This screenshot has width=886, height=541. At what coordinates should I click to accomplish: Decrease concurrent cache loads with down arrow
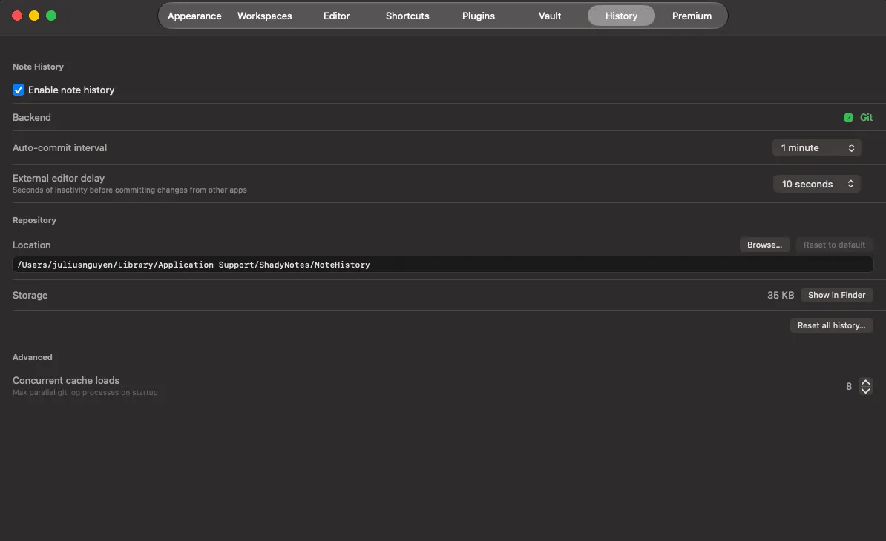point(866,391)
